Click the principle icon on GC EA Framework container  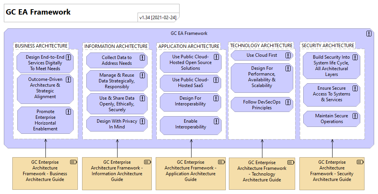pos(369,34)
